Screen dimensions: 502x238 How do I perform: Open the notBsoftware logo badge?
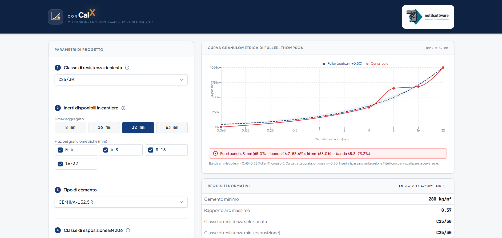coord(428,17)
